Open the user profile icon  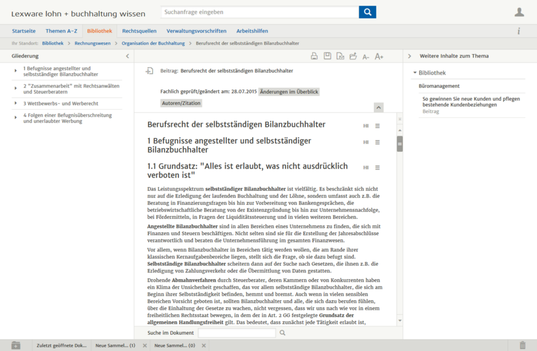[x=519, y=12]
